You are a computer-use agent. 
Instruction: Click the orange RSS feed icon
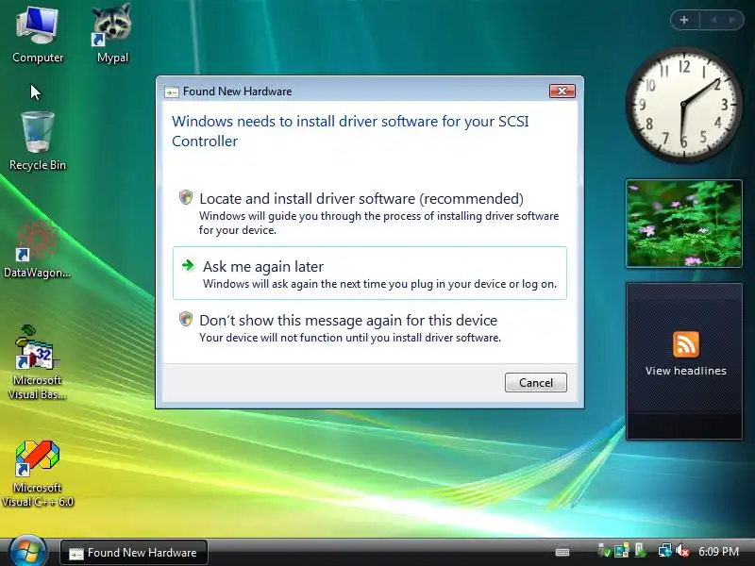click(x=686, y=344)
